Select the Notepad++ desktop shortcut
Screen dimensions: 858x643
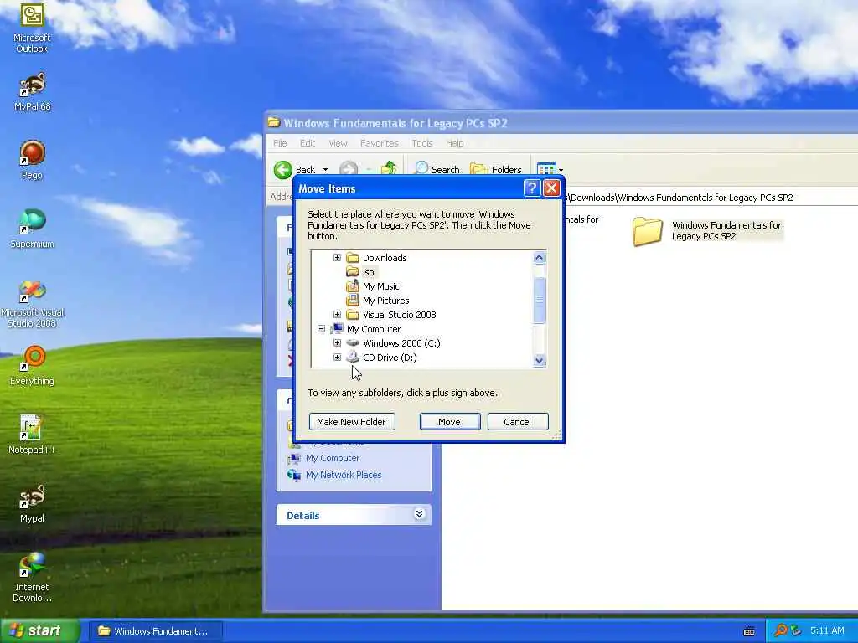pyautogui.click(x=32, y=435)
